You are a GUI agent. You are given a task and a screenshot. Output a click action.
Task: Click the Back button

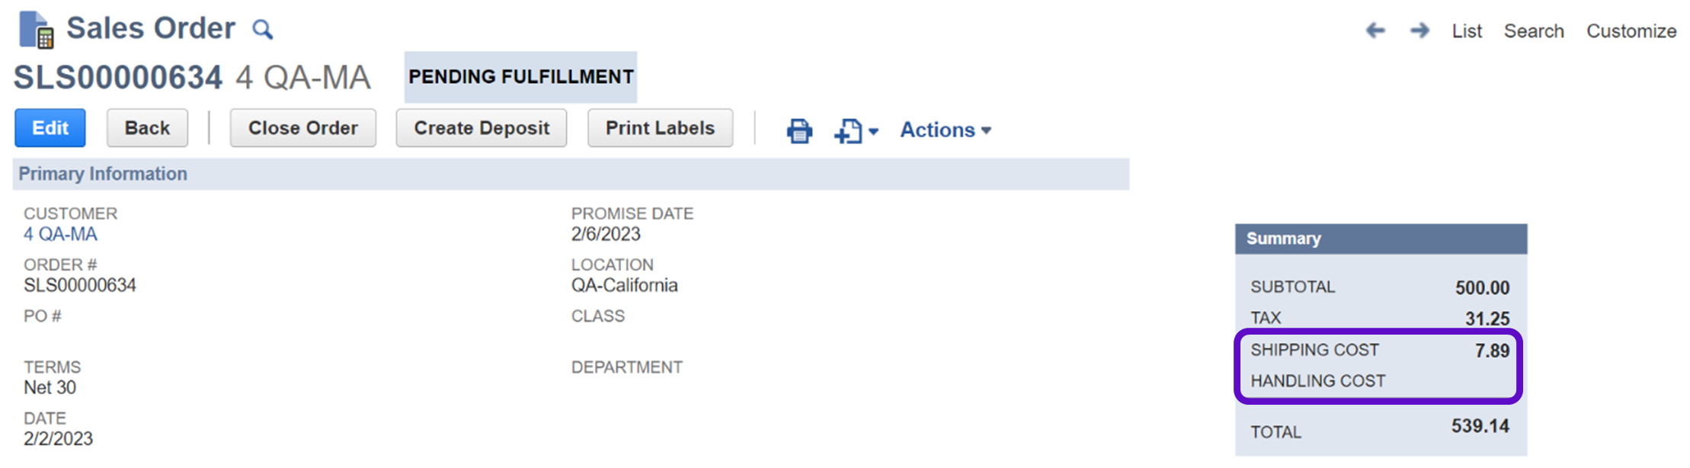pyautogui.click(x=147, y=128)
